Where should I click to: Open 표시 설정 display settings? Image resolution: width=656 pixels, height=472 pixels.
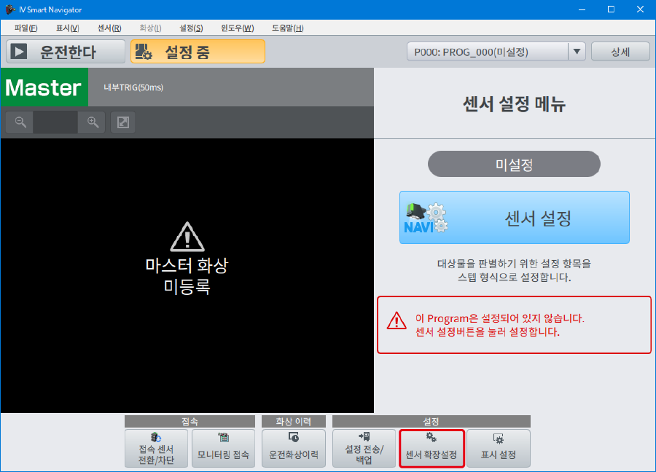coord(499,448)
